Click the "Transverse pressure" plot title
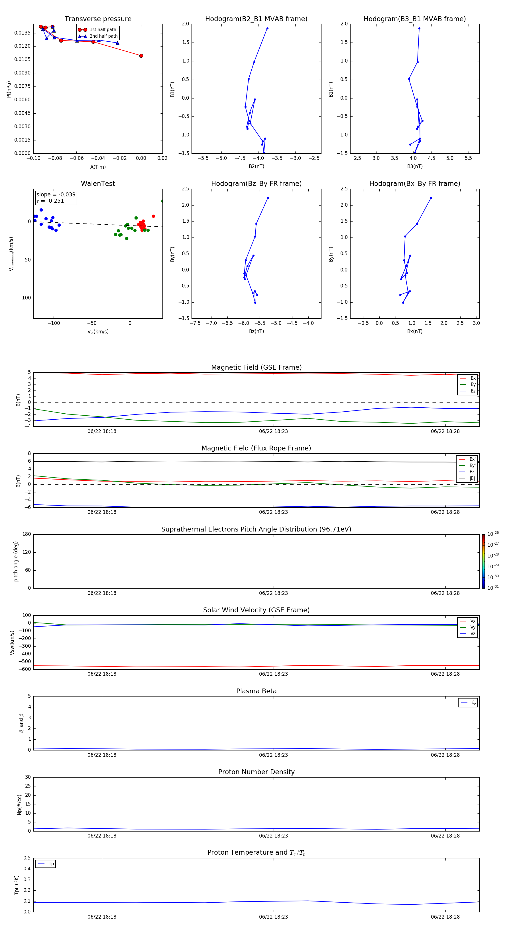This screenshot has height=942, width=513. 98,19
